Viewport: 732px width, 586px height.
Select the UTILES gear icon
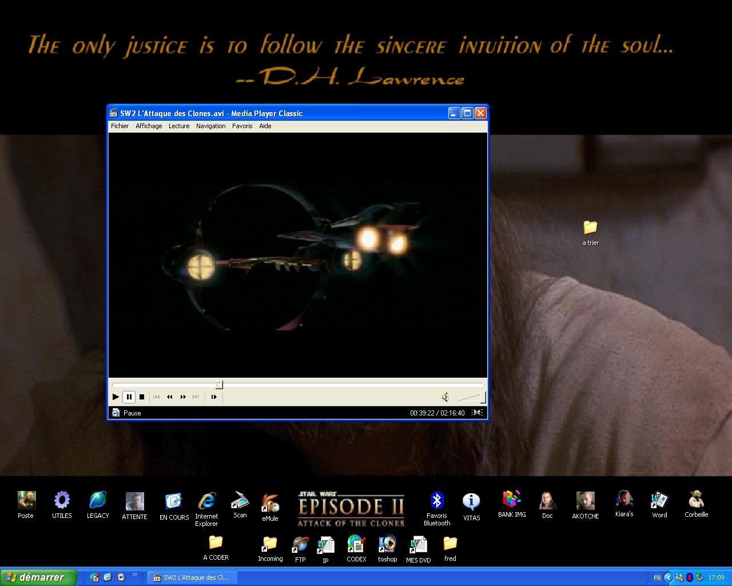coord(62,505)
